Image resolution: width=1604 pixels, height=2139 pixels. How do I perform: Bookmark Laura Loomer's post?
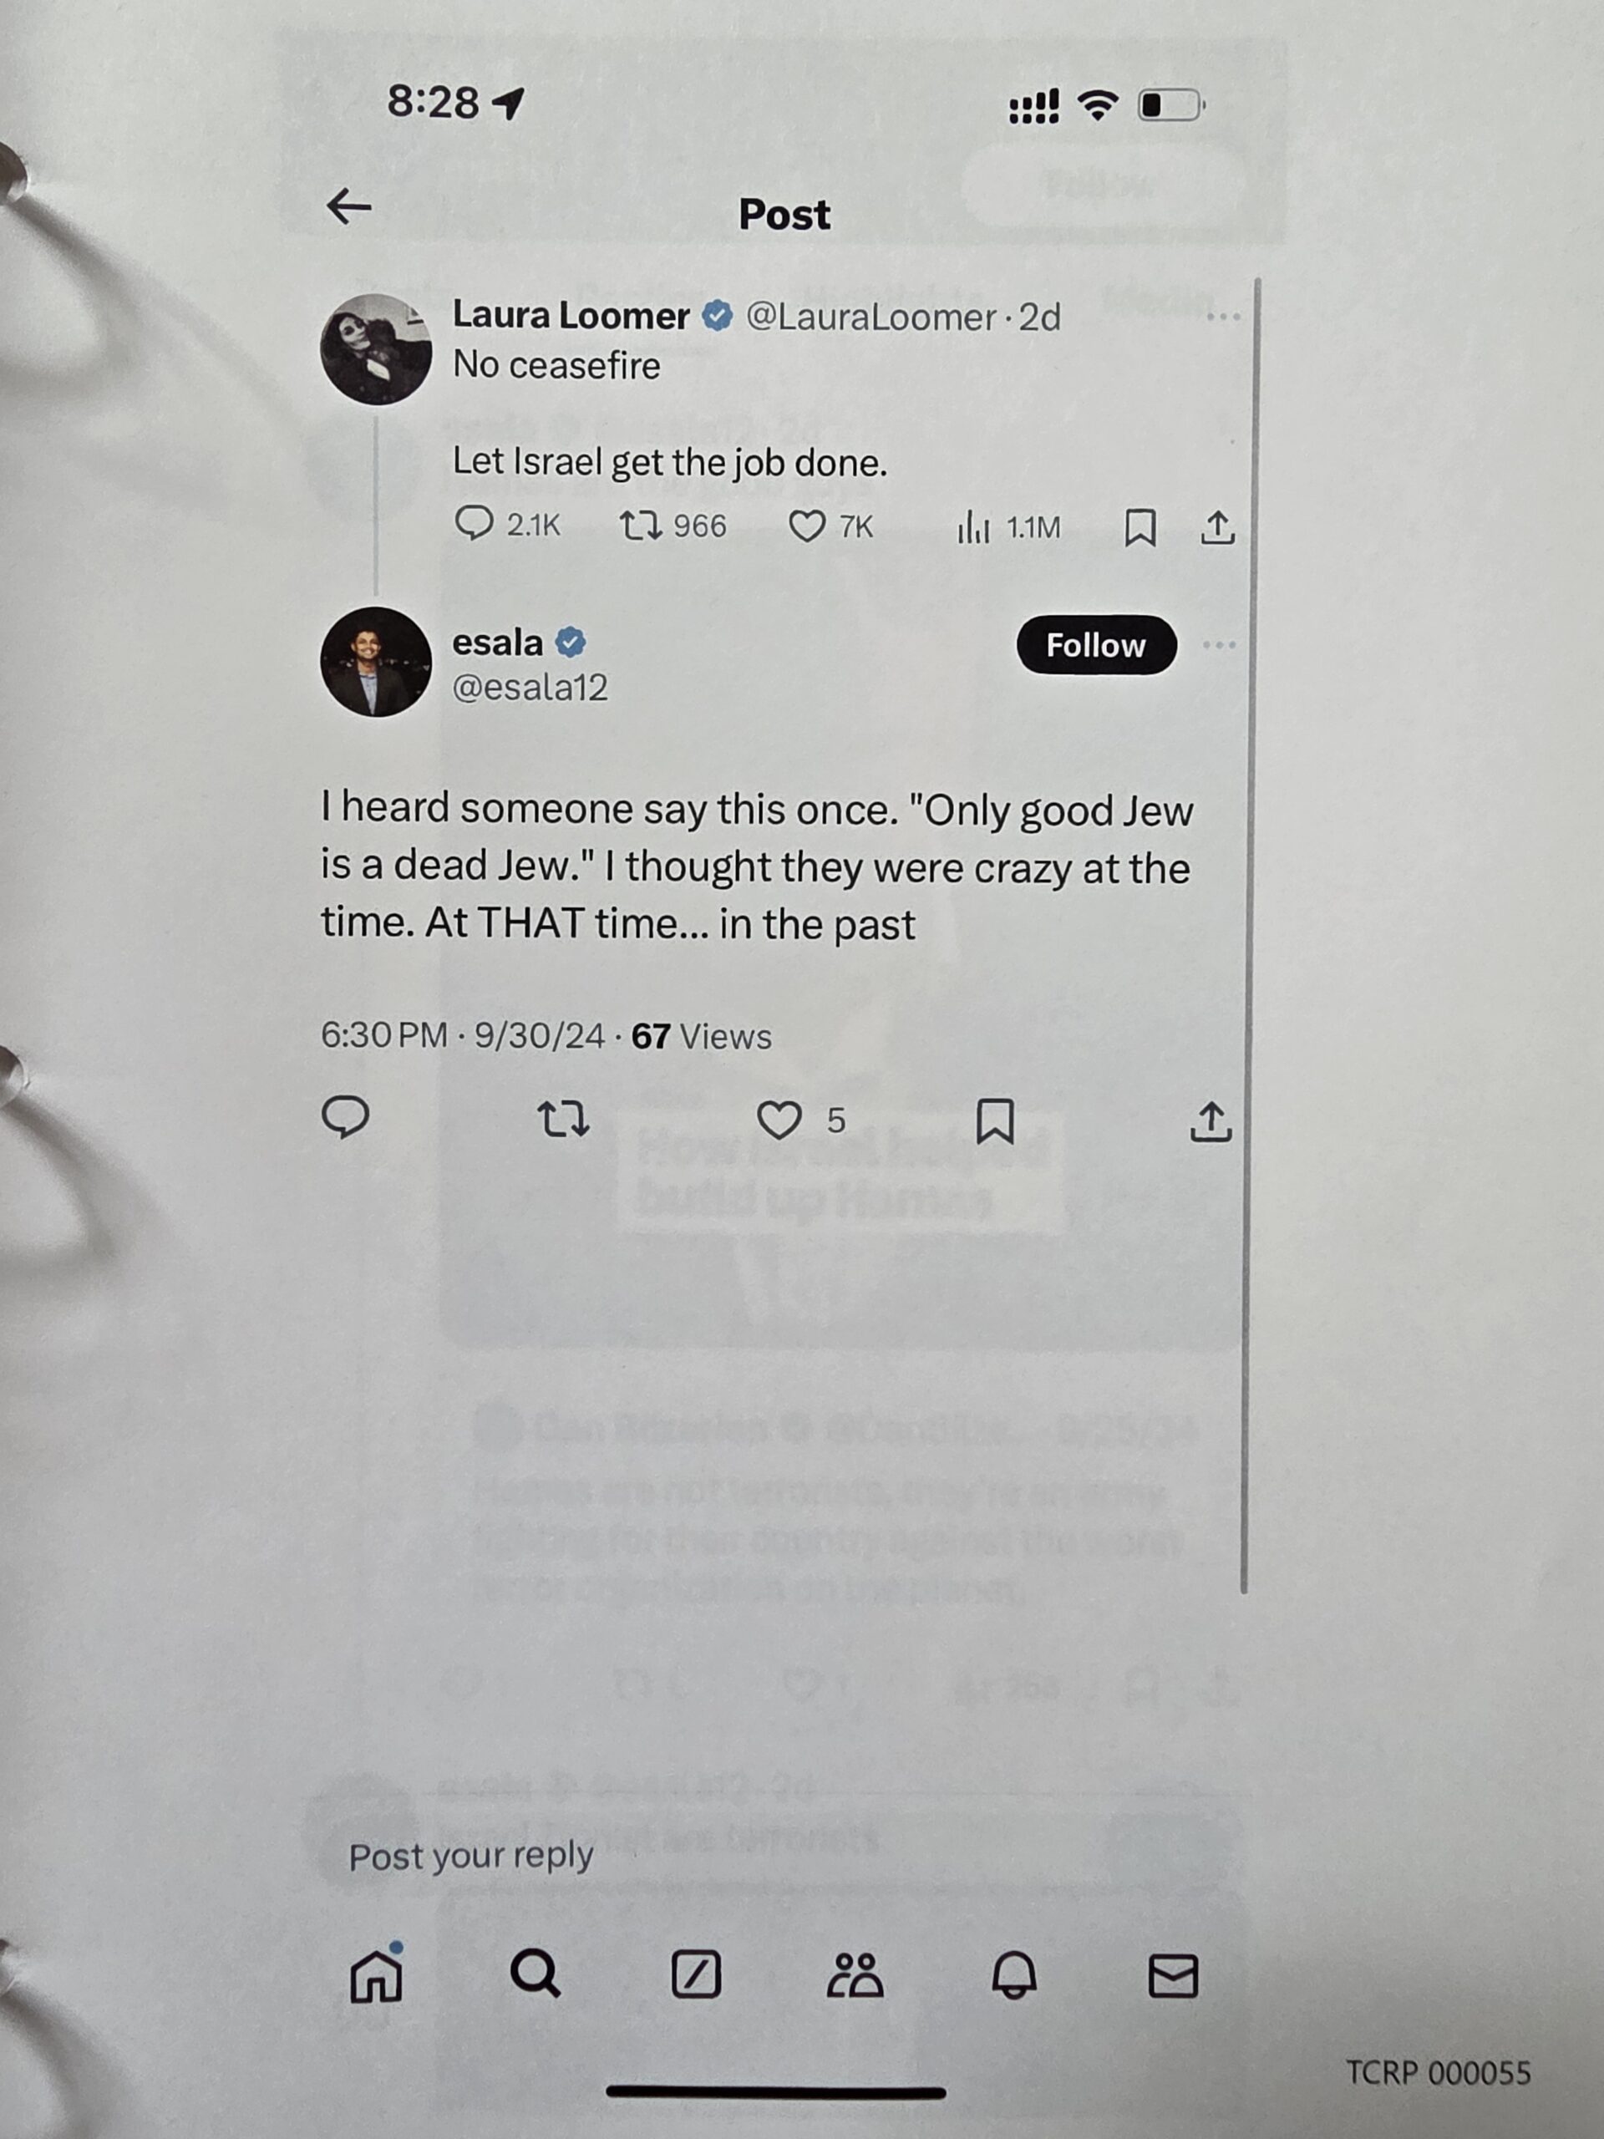[x=1140, y=528]
